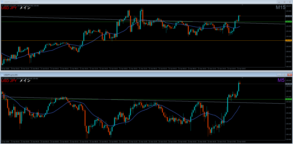Click chart shift triangle marker in M15 chart
Image resolution: width=293 pixels, height=144 pixels.
(x=242, y=5)
